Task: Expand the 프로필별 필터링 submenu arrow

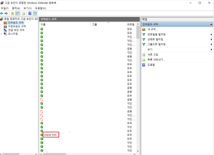Action: 212,34
